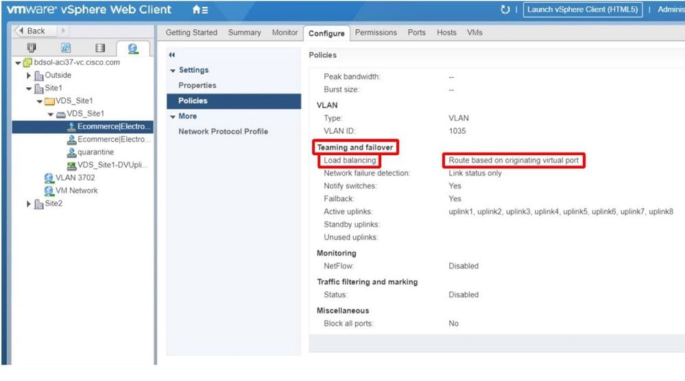The width and height of the screenshot is (685, 381).
Task: Click the NetFlow 'Disabled' value
Action: point(463,266)
